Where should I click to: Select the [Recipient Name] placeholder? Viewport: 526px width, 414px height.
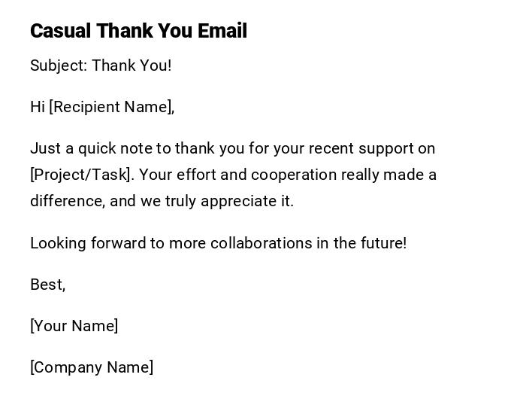(111, 107)
